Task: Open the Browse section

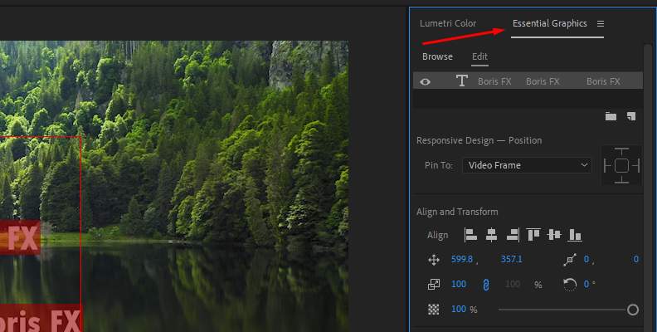Action: (437, 57)
